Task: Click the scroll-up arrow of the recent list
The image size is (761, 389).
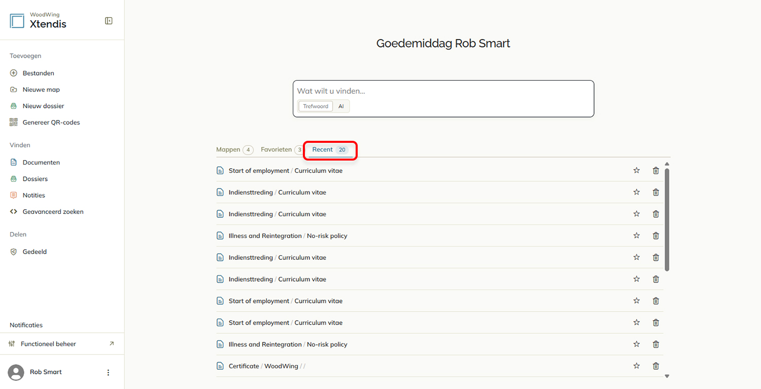Action: pyautogui.click(x=667, y=164)
